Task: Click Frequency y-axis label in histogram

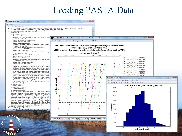Action: (112, 107)
